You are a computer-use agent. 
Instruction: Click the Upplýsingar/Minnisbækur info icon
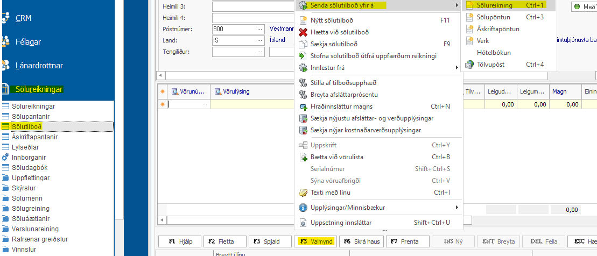(302, 208)
